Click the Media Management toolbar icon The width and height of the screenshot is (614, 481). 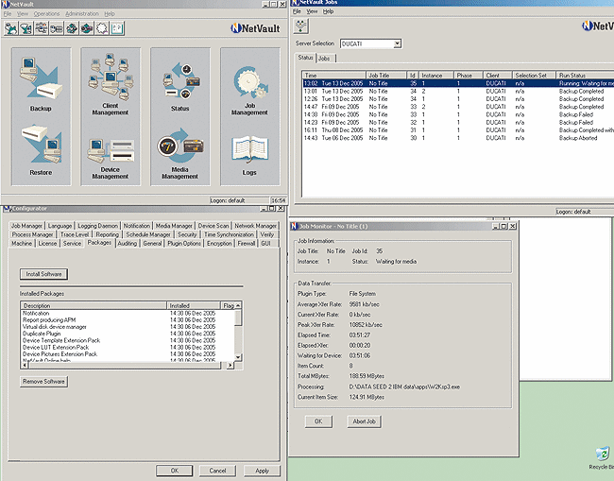click(87, 28)
